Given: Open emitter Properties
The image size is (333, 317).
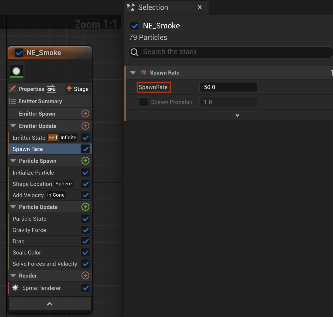Looking at the screenshot, I should [x=31, y=89].
